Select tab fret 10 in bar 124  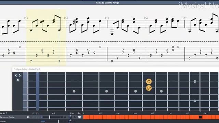tap(89, 50)
